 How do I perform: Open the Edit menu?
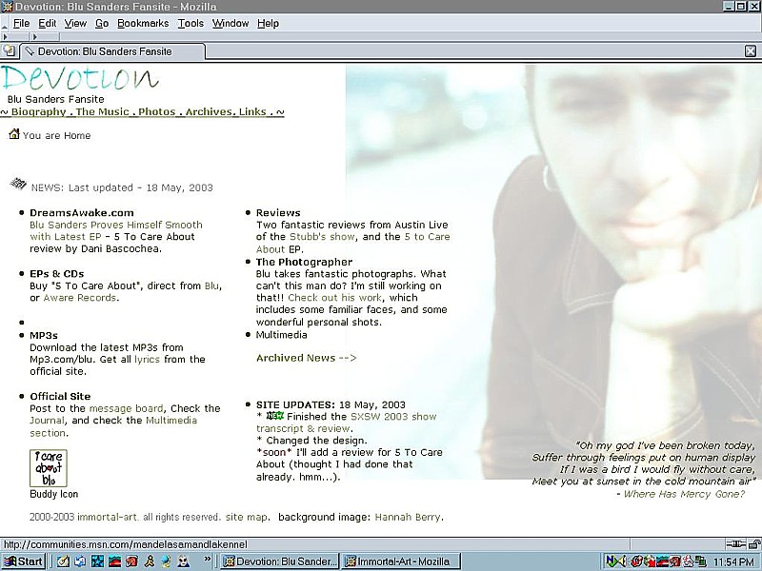pos(47,23)
